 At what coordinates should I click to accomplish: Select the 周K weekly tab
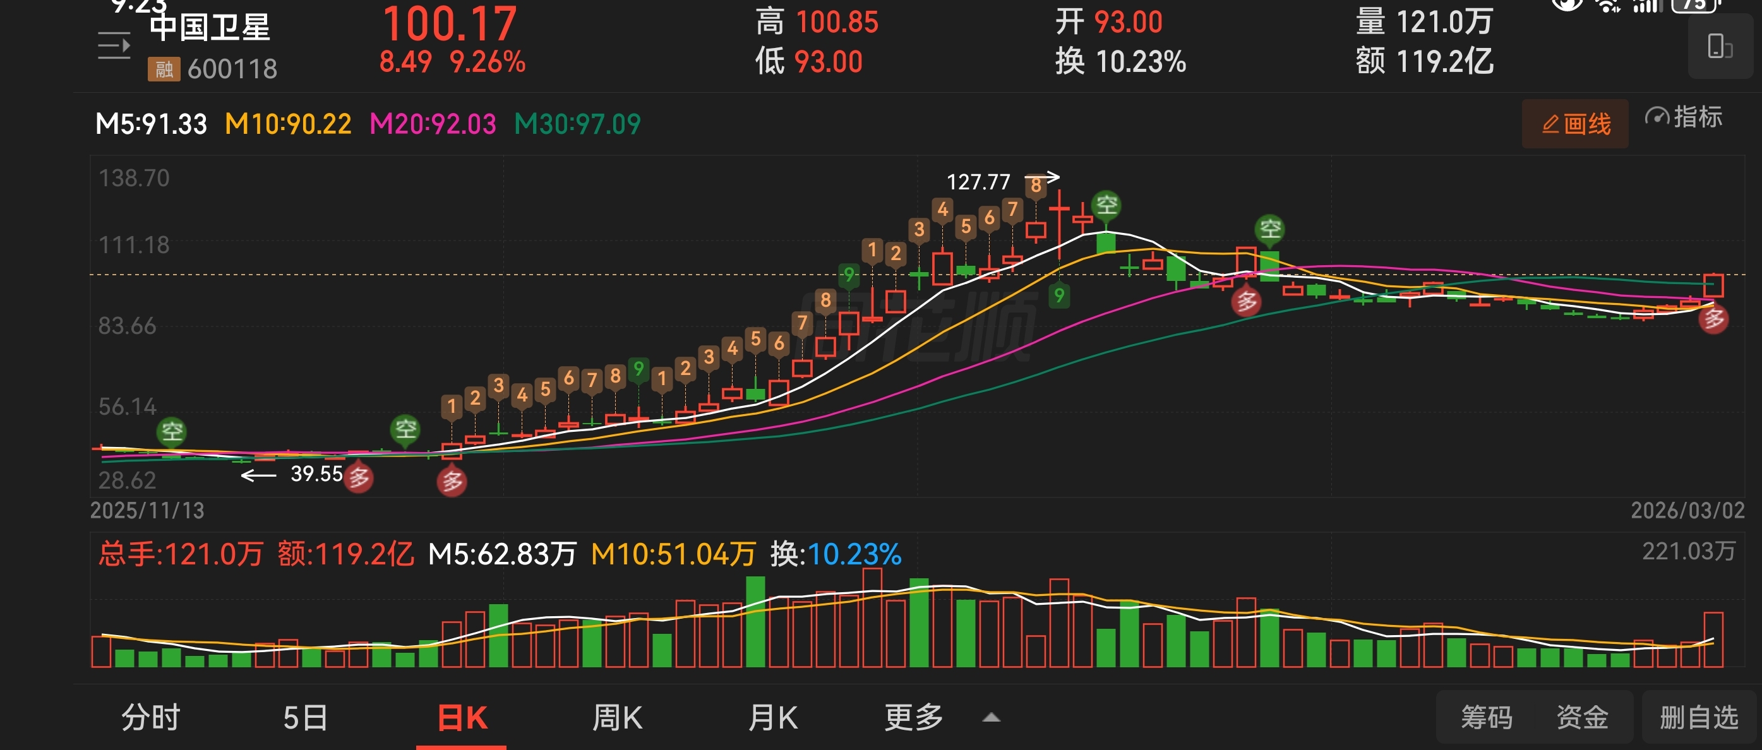617,718
